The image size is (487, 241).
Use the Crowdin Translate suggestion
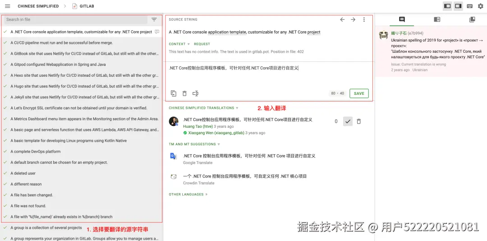click(x=245, y=176)
